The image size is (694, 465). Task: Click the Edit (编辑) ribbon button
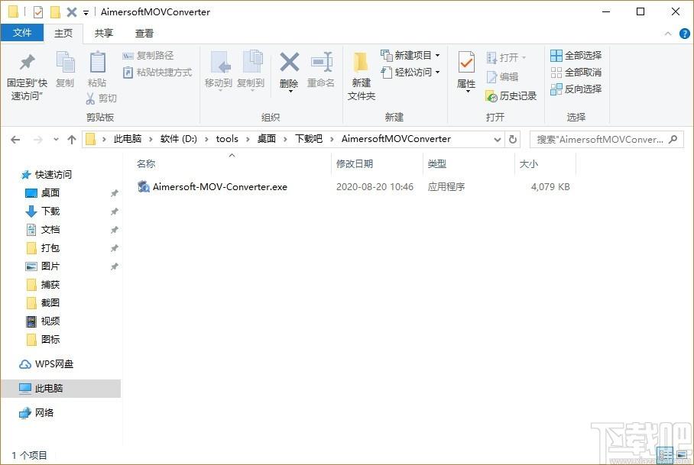(x=502, y=77)
